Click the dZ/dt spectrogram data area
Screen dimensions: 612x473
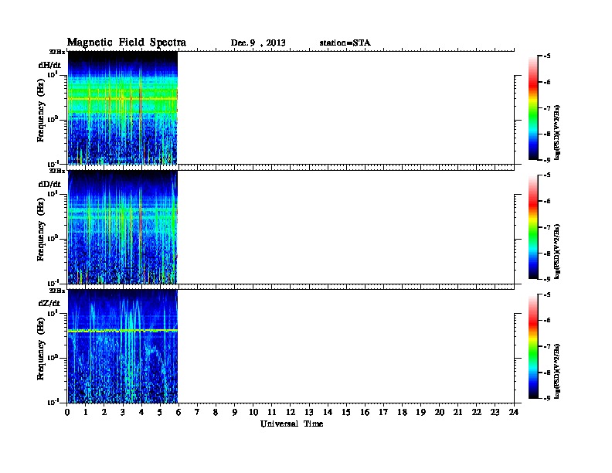click(123, 346)
